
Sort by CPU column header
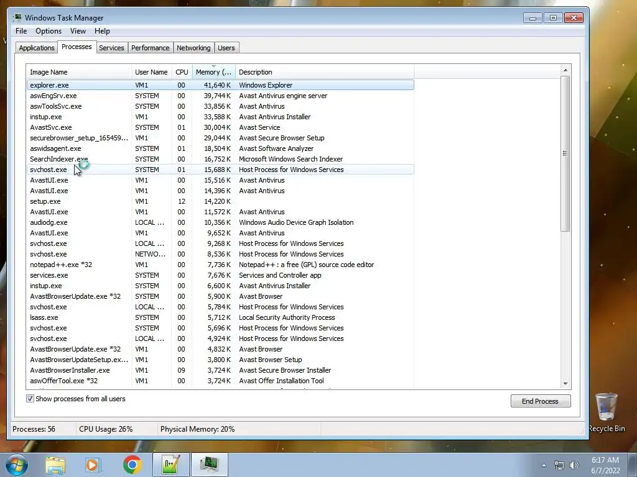(x=182, y=72)
